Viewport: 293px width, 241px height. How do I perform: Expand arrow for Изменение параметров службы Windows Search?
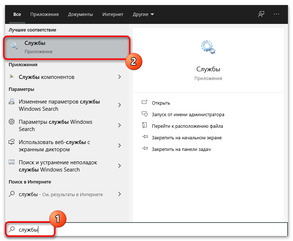click(x=120, y=105)
